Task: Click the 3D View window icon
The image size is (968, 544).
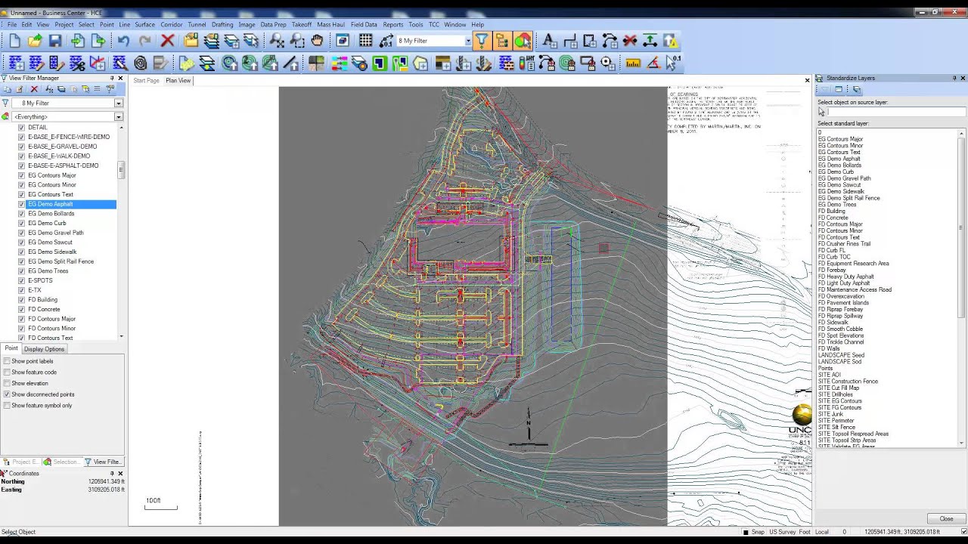Action: point(343,41)
